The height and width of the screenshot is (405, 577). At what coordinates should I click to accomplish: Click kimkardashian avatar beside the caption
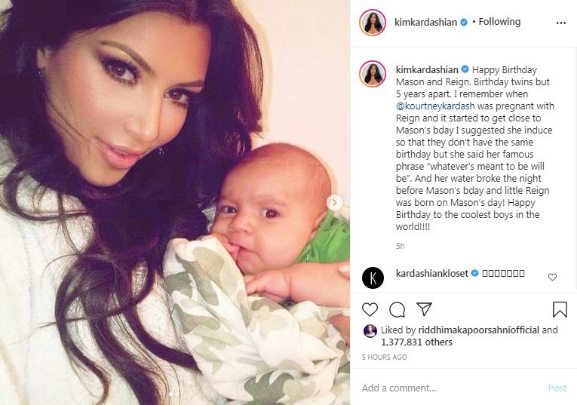(373, 74)
